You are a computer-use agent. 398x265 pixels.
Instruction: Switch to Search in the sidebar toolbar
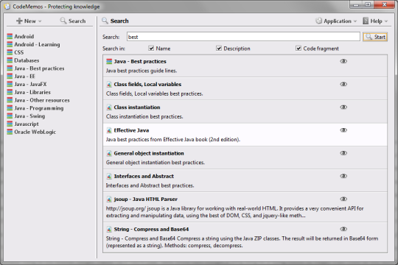click(x=73, y=21)
